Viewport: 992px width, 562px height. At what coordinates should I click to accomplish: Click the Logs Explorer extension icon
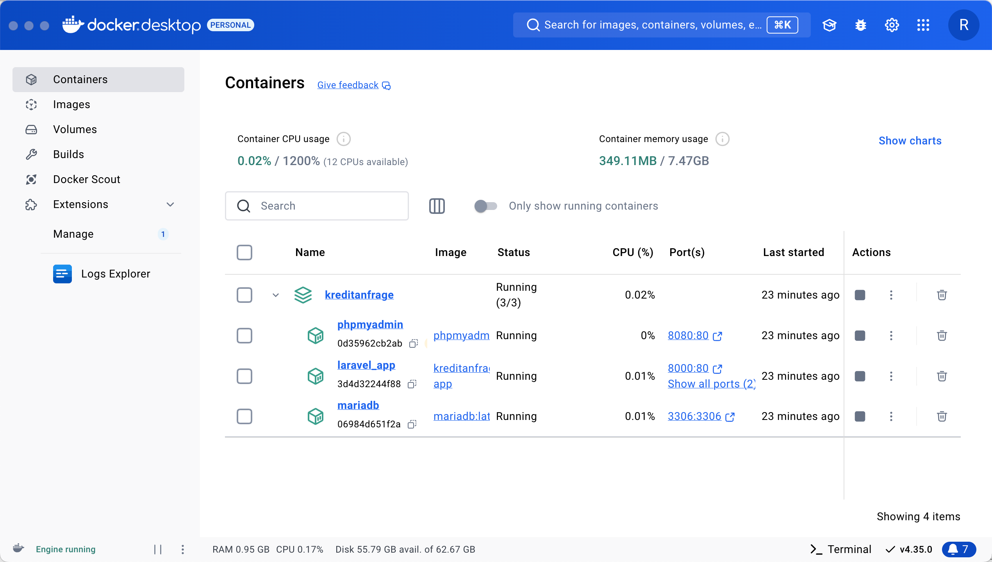click(62, 274)
